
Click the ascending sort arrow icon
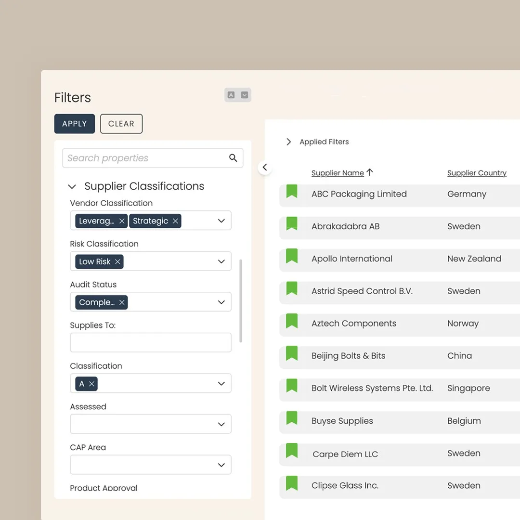click(x=370, y=172)
